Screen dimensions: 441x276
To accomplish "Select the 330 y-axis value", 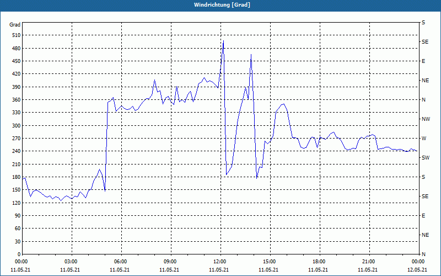I will pyautogui.click(x=16, y=113).
